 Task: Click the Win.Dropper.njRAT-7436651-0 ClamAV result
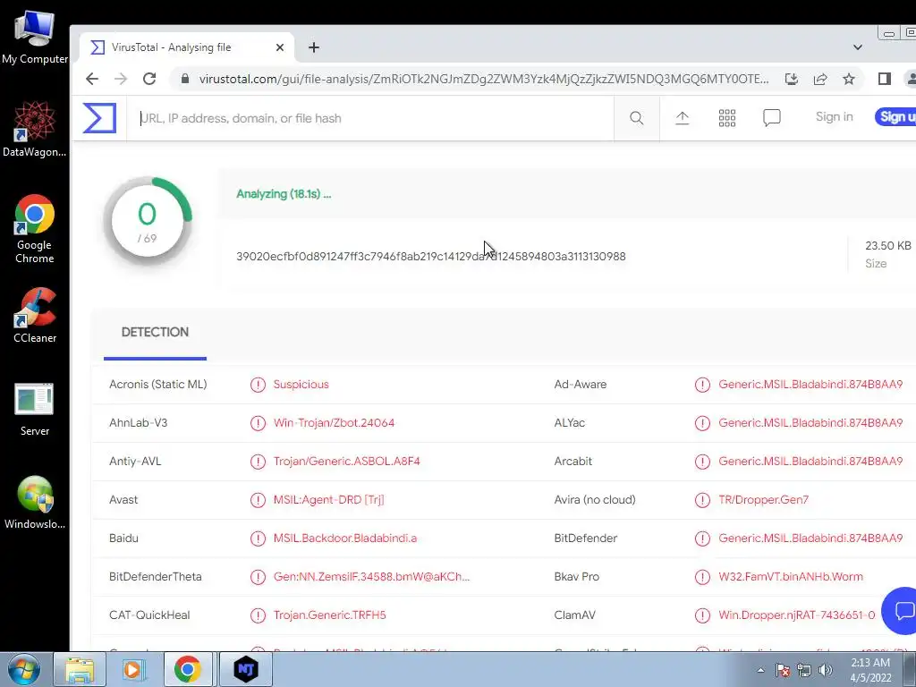(x=797, y=615)
